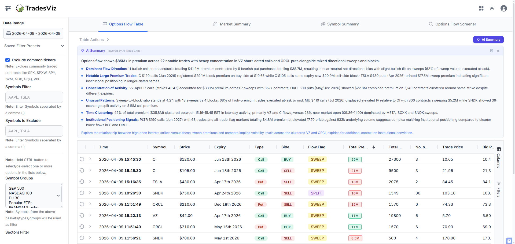Open the sidebar filter settings icon
Viewport: 515px width, 244px height.
click(x=8, y=8)
